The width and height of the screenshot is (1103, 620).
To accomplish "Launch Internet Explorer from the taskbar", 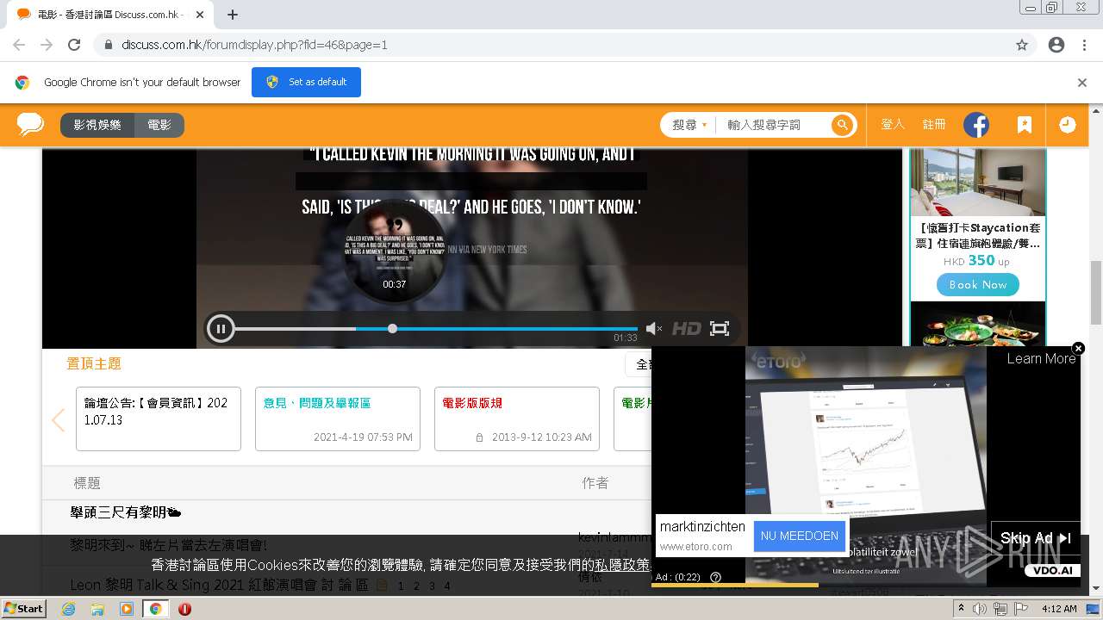I will coord(69,609).
